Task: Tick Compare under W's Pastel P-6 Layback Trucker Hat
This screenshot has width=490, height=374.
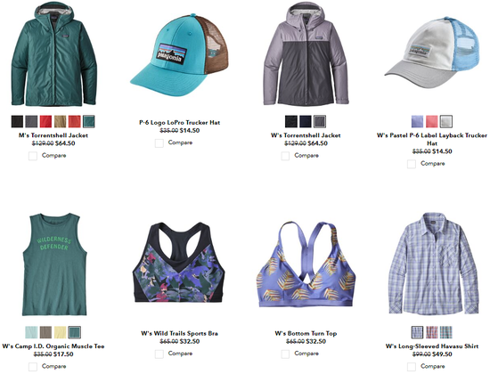Action: pos(412,164)
